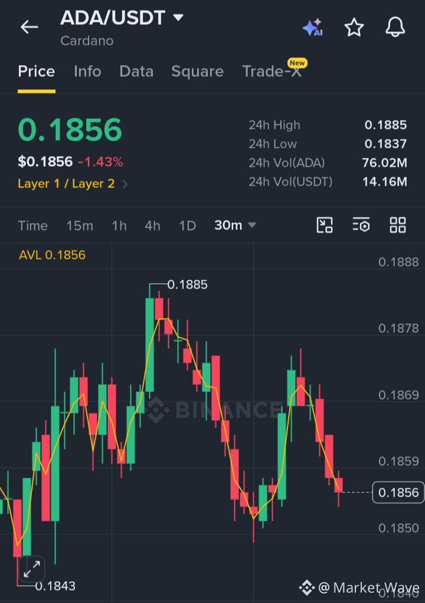Click the 0.1888 price axis label
425x603 pixels.
coord(398,262)
